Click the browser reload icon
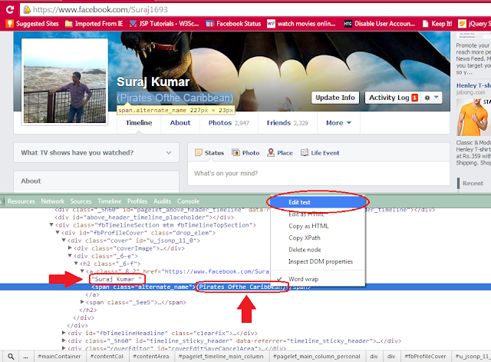This screenshot has width=491, height=362. (x=10, y=10)
